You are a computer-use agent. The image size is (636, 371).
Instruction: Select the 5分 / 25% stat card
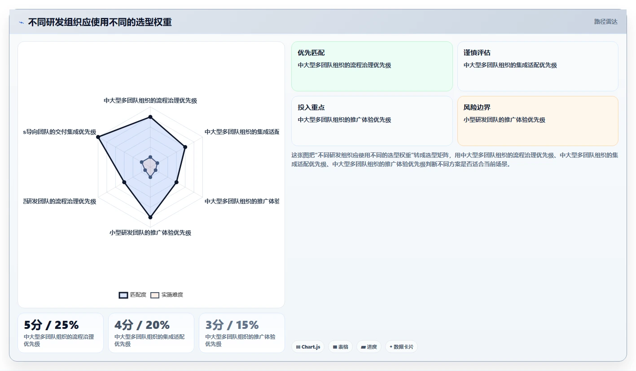click(x=61, y=333)
